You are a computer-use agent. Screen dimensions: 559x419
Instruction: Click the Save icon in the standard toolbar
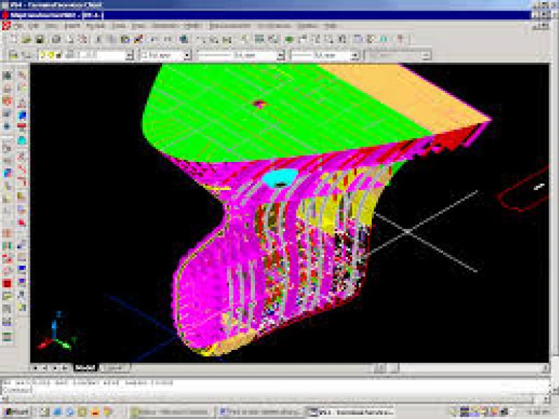click(40, 39)
